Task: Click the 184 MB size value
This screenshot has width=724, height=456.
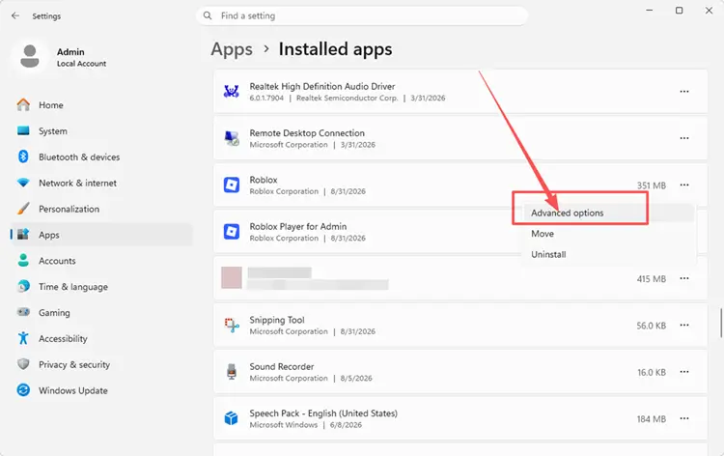Action: click(651, 418)
